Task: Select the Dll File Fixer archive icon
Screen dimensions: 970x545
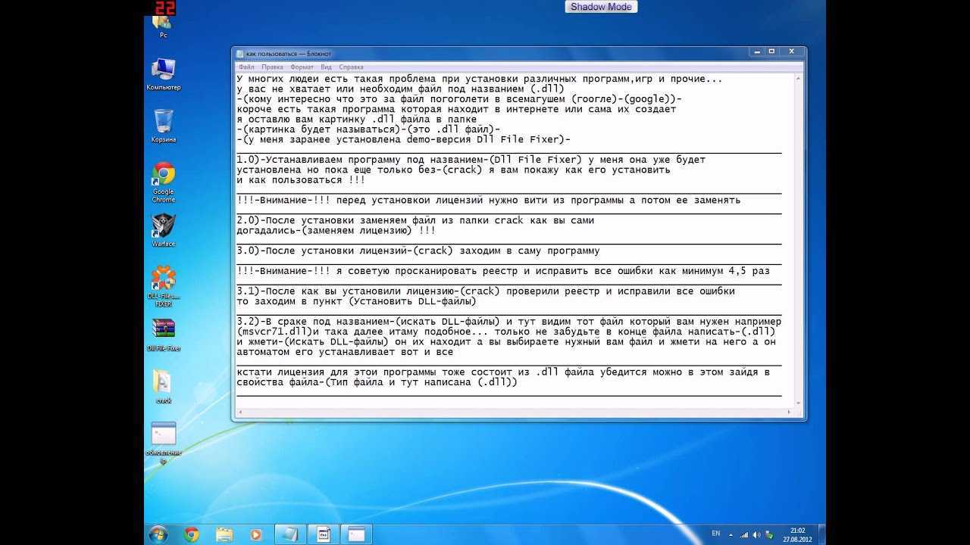Action: pyautogui.click(x=164, y=335)
